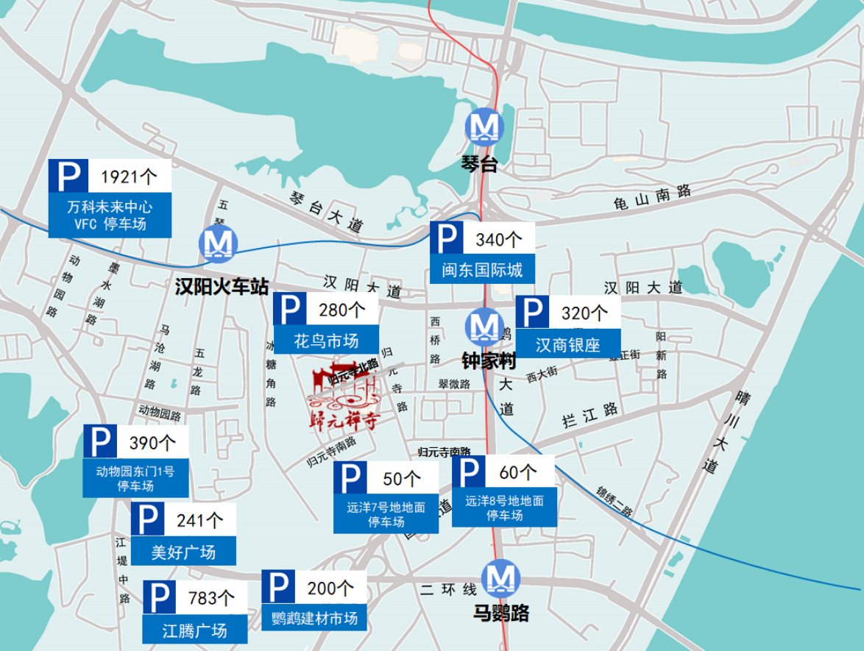Screen dimensions: 864x651
Task: Click the 马鹦路 station name text
Action: tap(501, 613)
